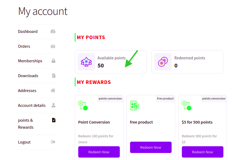This screenshot has height=160, width=235.
Task: Click the Addresses house icon
Action: [x=53, y=90]
